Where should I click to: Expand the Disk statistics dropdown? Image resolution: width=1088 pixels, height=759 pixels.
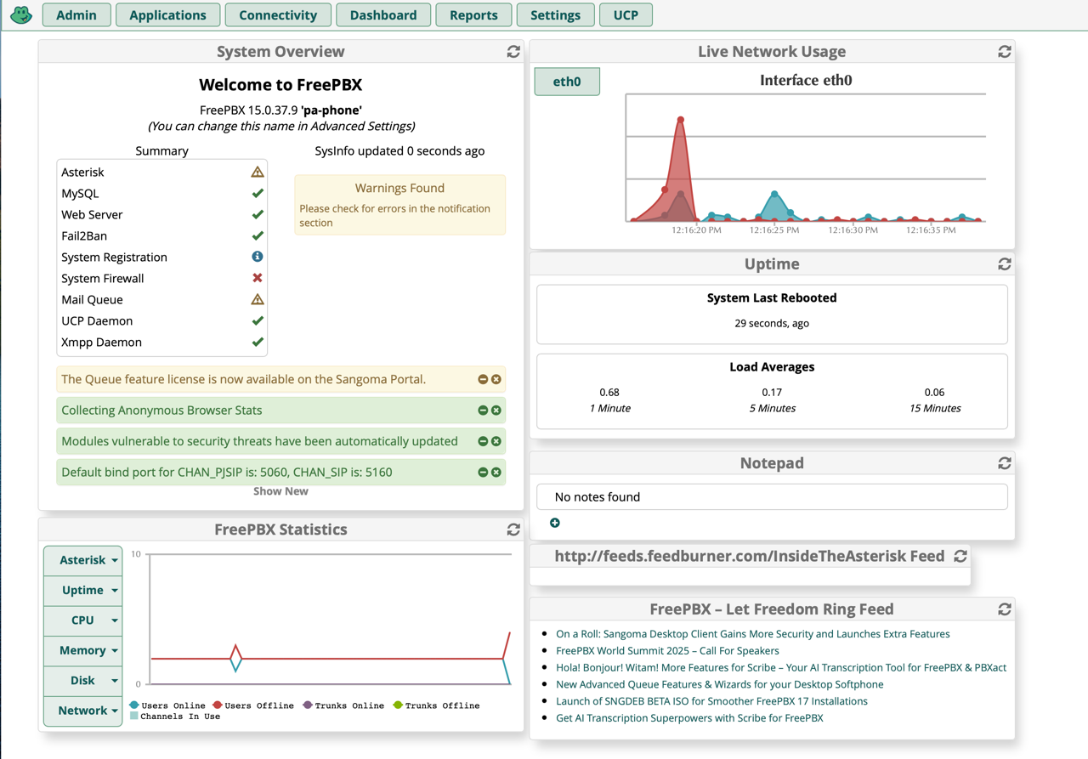click(x=83, y=681)
